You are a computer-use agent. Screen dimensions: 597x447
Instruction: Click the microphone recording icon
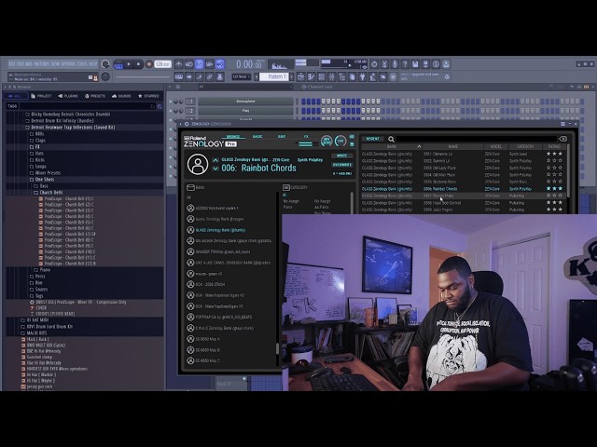[x=395, y=64]
